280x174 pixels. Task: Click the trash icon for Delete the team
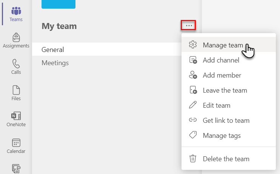tap(193, 159)
